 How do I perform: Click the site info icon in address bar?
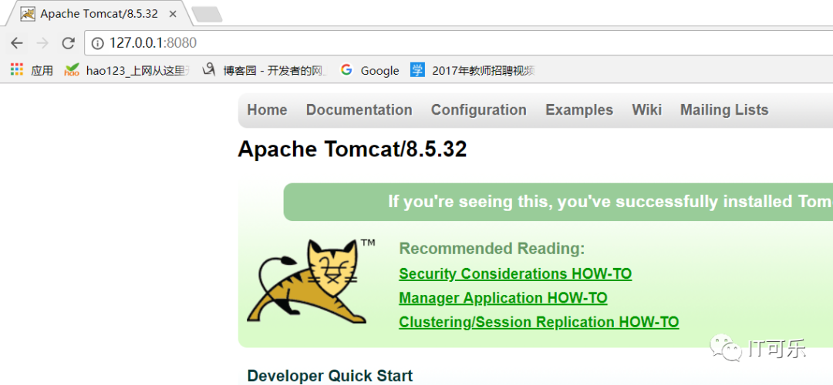[x=97, y=43]
